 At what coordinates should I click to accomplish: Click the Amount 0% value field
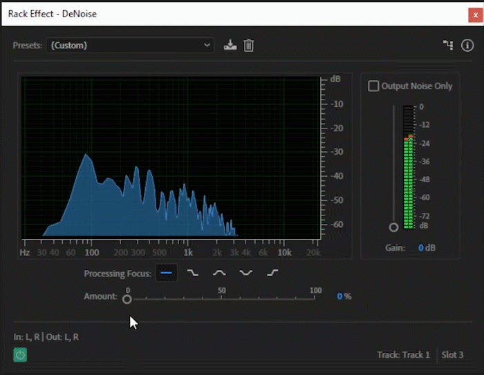(344, 296)
